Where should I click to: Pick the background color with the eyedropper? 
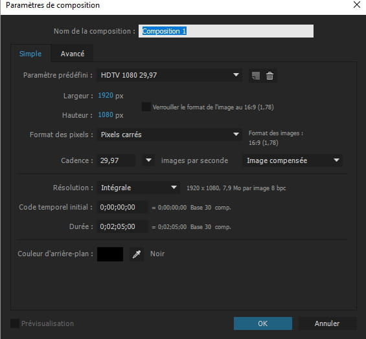(x=137, y=254)
